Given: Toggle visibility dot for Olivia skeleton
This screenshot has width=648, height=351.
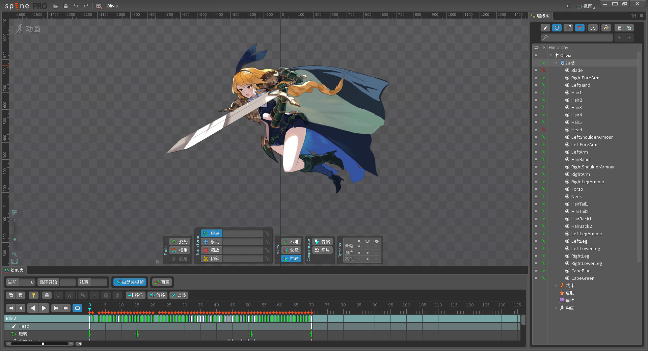Looking at the screenshot, I should [x=536, y=55].
